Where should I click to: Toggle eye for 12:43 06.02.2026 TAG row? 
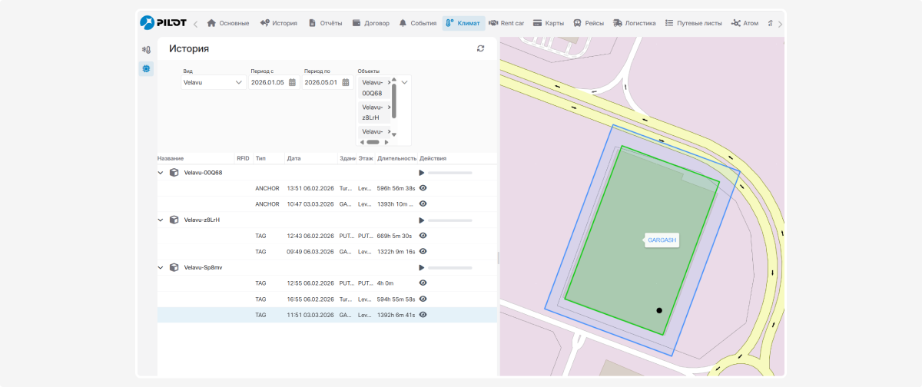coord(423,236)
